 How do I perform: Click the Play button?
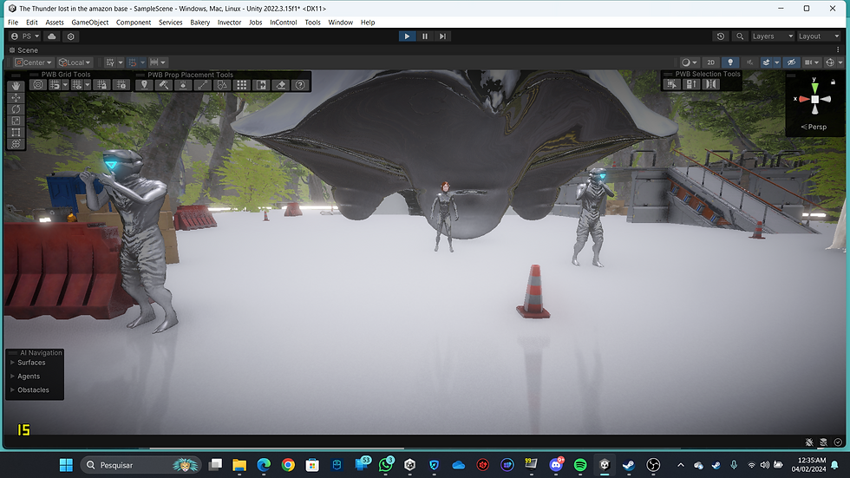point(407,36)
